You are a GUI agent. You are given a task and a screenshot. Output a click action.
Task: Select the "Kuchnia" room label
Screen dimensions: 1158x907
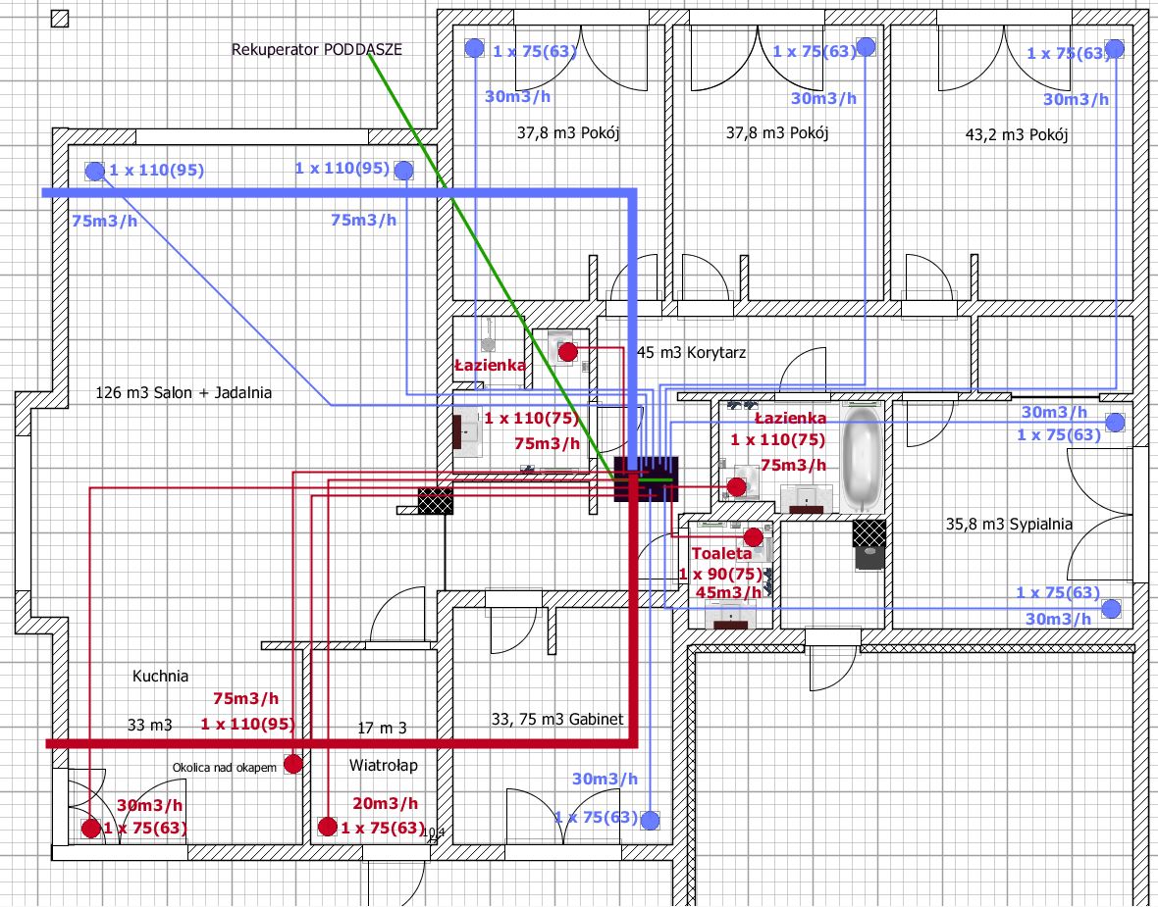coord(160,676)
